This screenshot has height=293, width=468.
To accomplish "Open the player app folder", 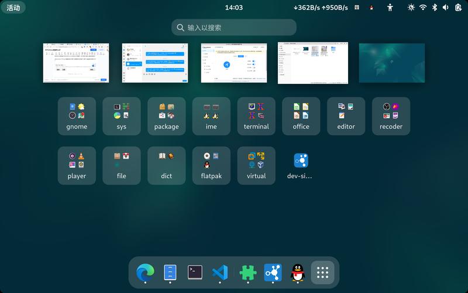I will 77,166.
